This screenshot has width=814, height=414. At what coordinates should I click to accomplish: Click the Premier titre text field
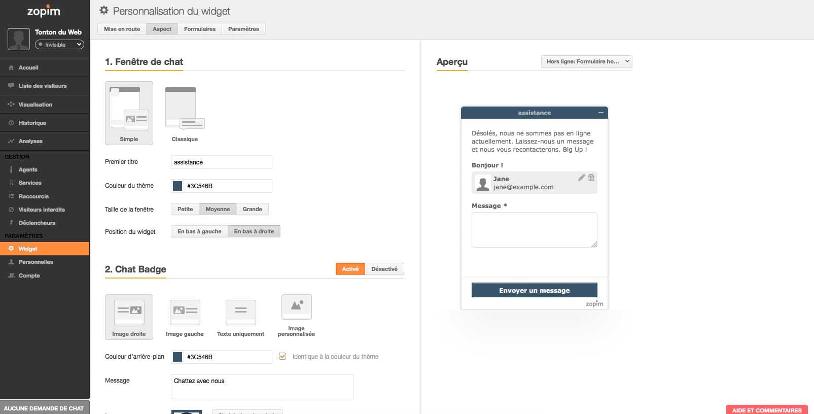point(221,162)
